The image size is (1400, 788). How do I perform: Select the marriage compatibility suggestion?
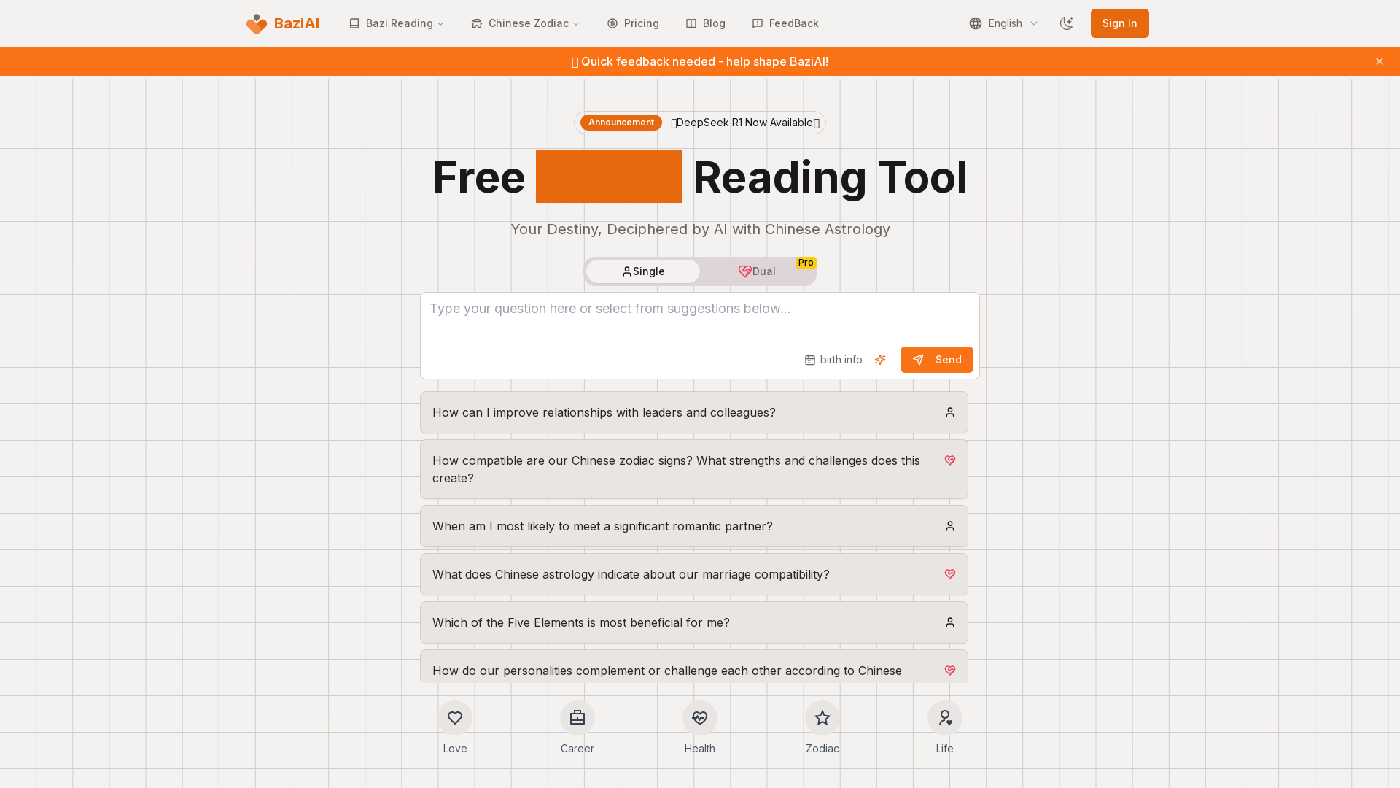coord(694,574)
